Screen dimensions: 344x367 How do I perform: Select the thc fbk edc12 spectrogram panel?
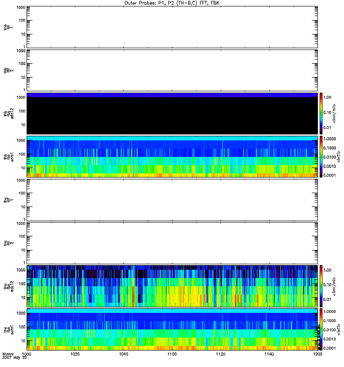[x=172, y=286]
